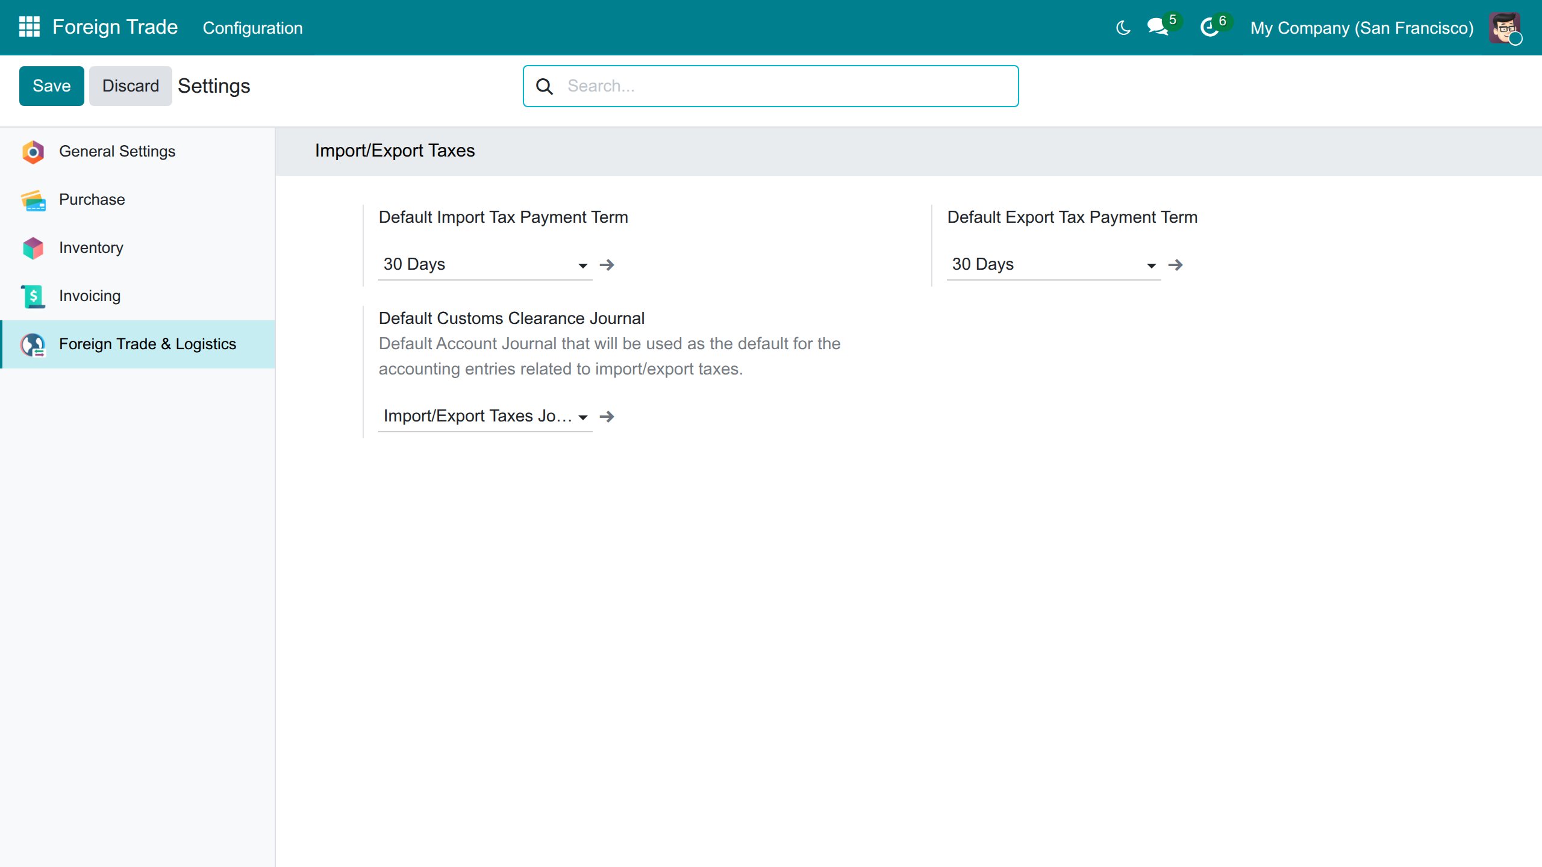Click the Settings breadcrumb title

214,86
